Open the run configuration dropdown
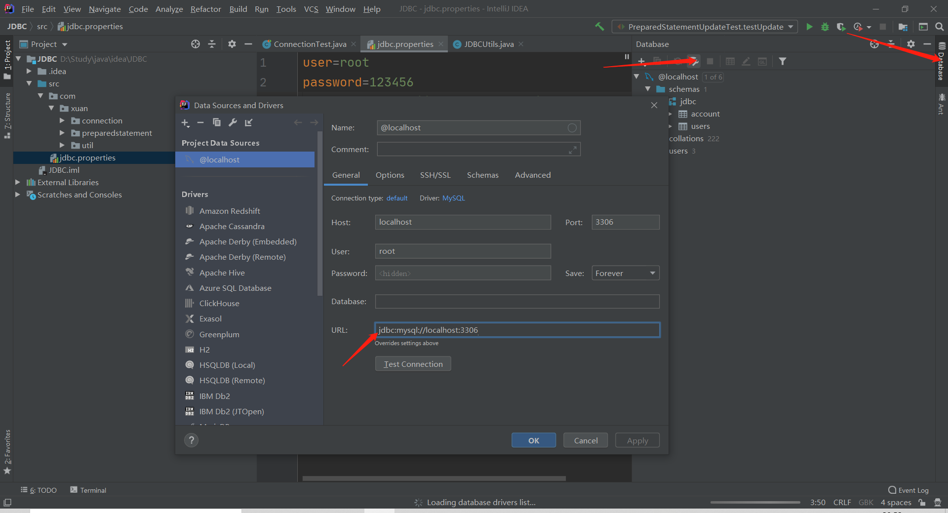 (705, 27)
